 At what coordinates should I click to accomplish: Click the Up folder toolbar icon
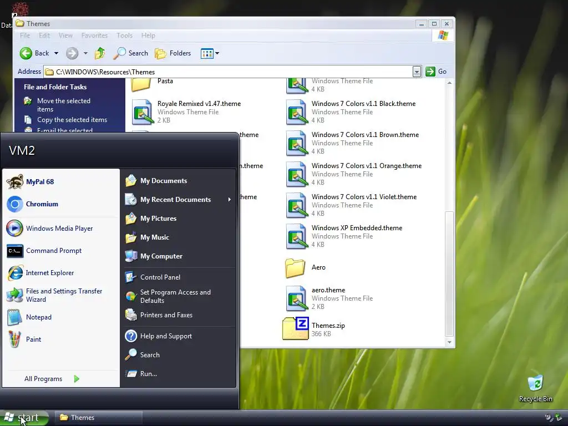pyautogui.click(x=100, y=53)
